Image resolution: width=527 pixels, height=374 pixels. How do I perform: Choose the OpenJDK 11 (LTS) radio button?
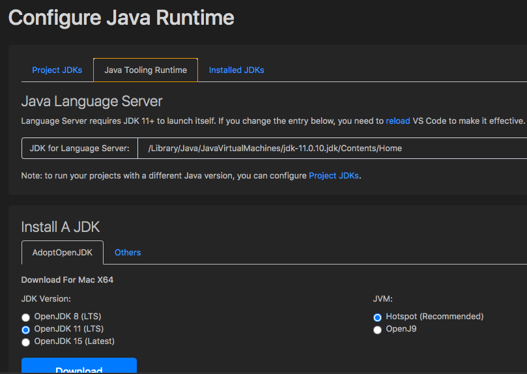[x=26, y=330]
